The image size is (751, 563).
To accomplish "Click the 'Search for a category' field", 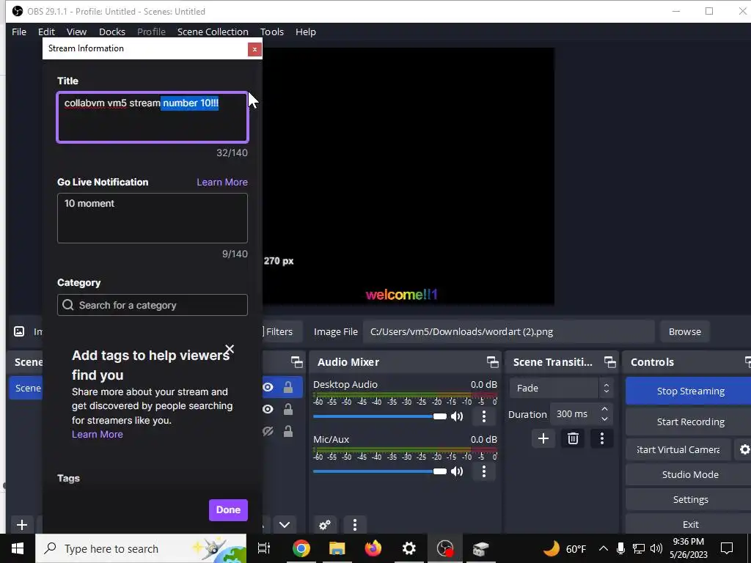I will [153, 305].
